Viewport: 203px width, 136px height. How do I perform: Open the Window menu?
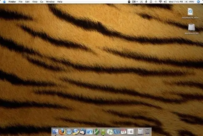click(50, 2)
